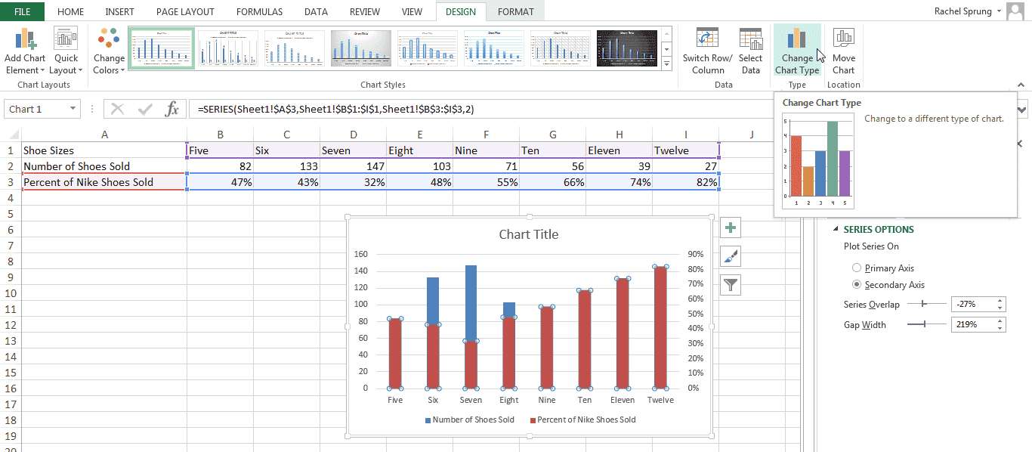Click the Add Chart Element icon

click(25, 39)
